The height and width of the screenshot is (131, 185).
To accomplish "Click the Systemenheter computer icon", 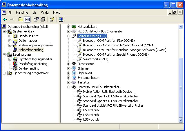I will (x=74, y=78).
